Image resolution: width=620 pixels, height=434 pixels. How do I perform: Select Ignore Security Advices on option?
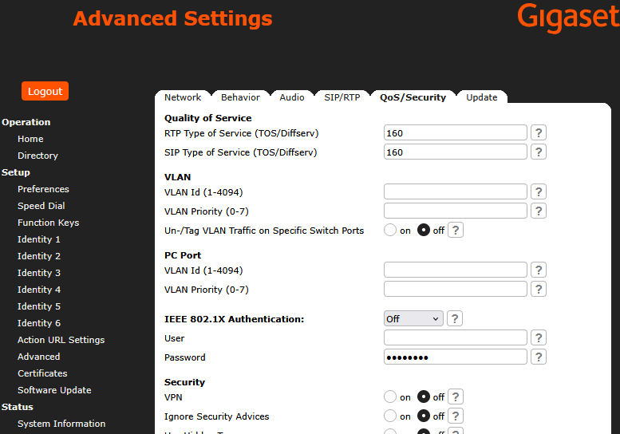point(390,416)
